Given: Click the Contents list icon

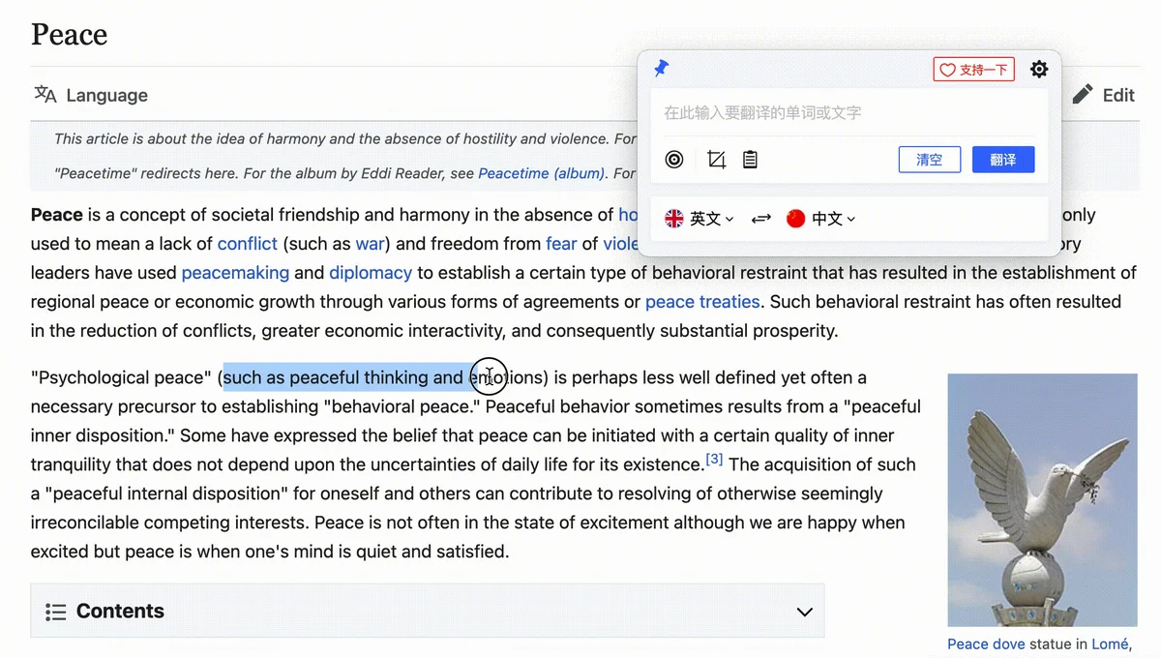Looking at the screenshot, I should [x=56, y=612].
